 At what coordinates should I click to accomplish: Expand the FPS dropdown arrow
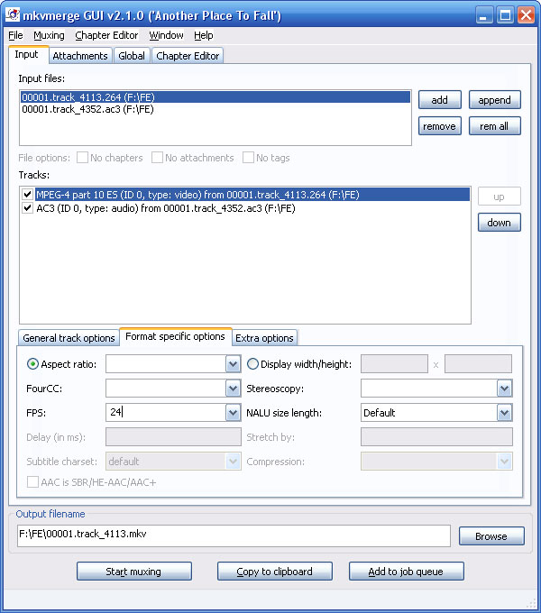(233, 413)
